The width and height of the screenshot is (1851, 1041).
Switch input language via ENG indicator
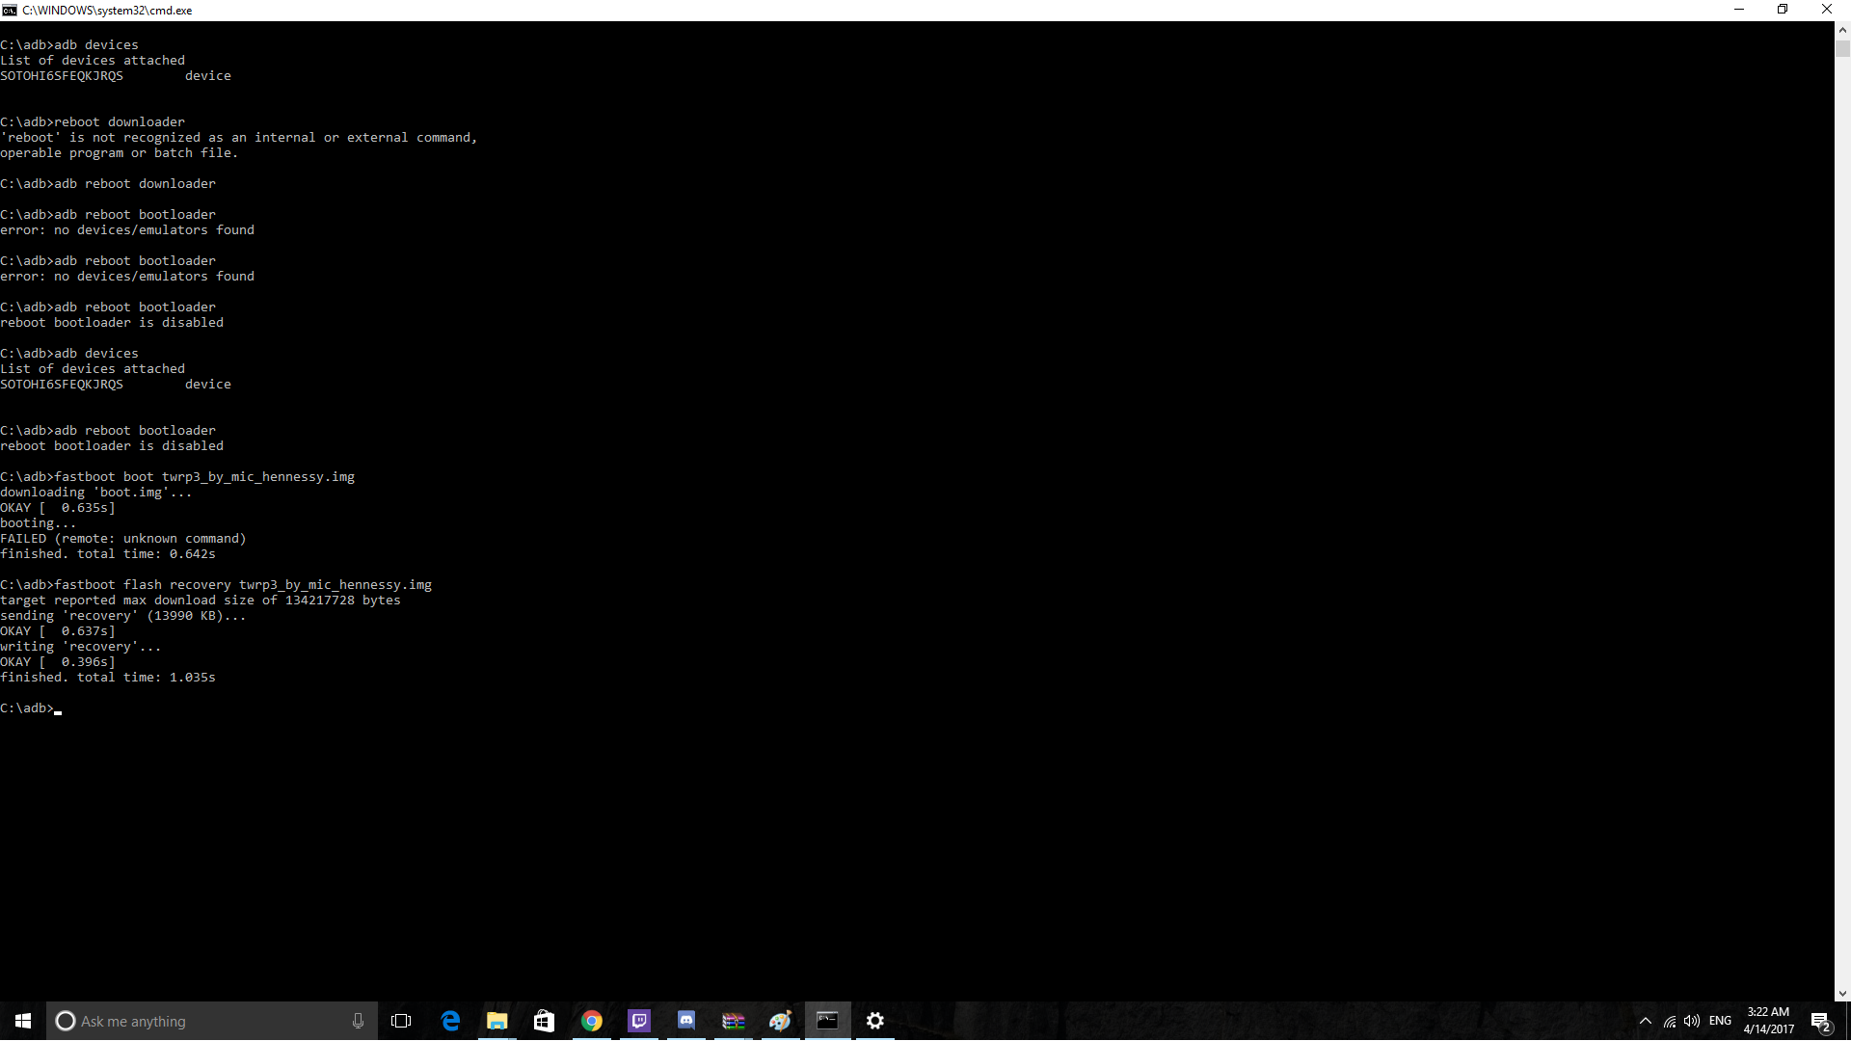point(1720,1021)
